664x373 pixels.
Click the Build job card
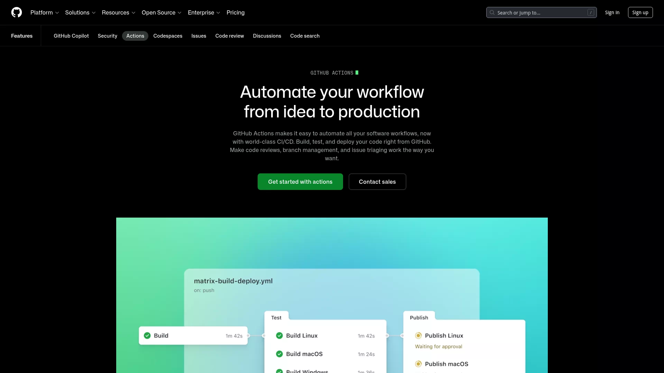[x=193, y=335]
